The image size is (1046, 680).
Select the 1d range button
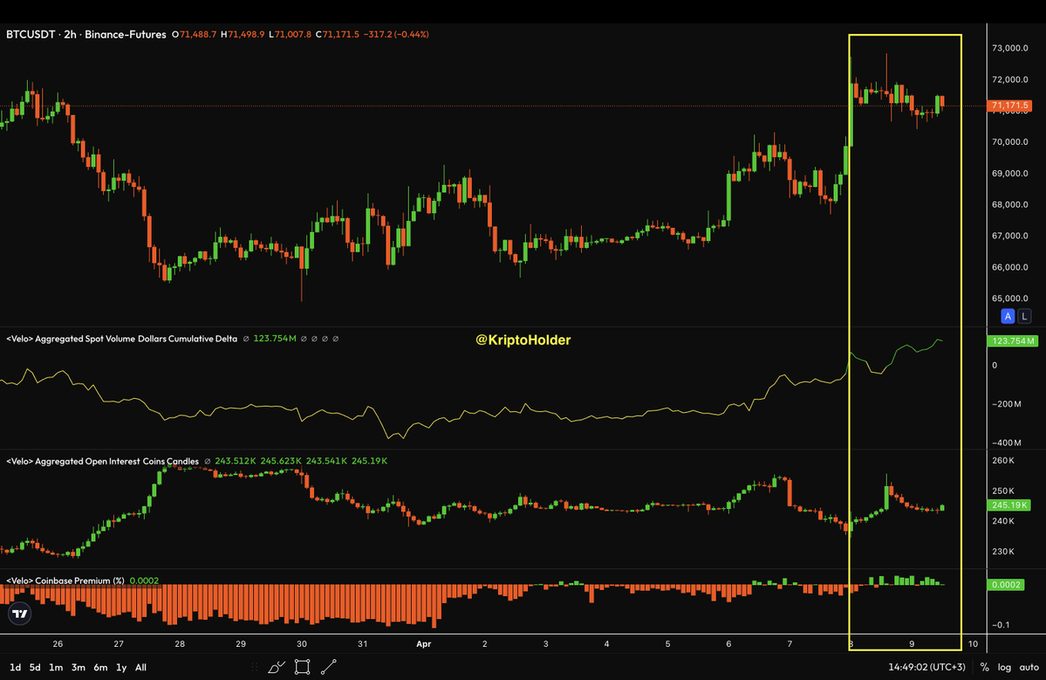pyautogui.click(x=14, y=667)
